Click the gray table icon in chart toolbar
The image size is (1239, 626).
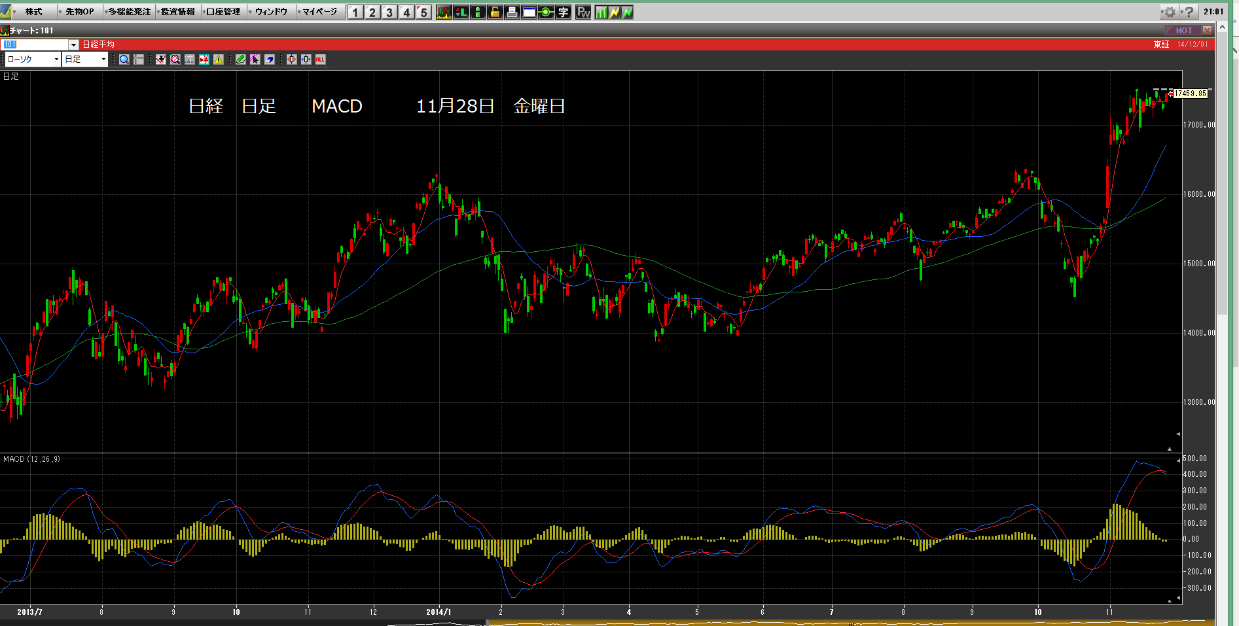tap(190, 60)
